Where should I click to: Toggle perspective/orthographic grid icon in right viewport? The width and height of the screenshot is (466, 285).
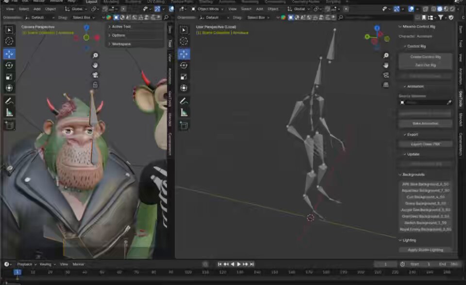(x=386, y=85)
